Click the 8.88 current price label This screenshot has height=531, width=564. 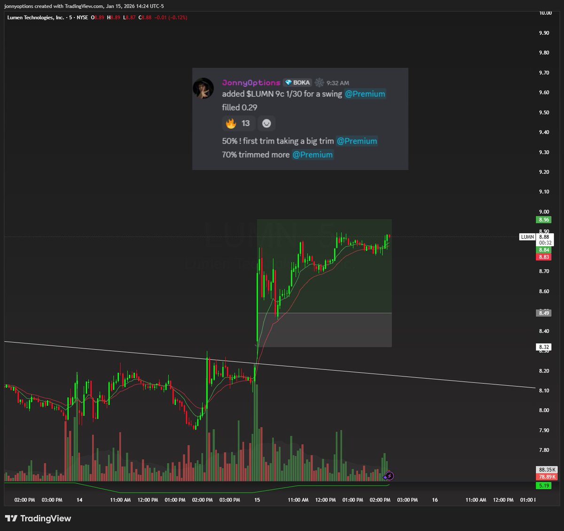point(545,237)
